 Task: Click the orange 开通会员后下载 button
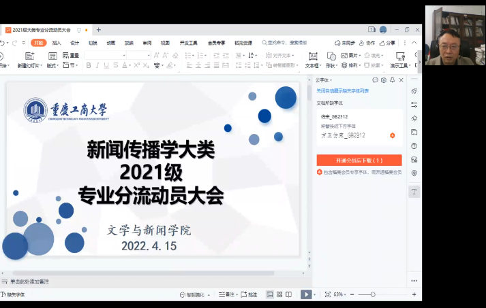pos(359,160)
